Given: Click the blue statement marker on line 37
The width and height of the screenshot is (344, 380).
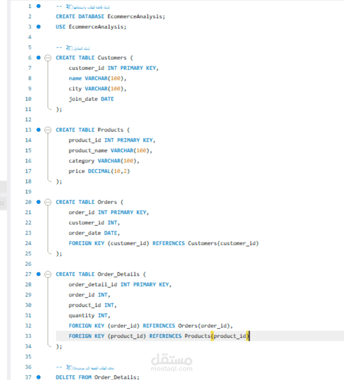Looking at the screenshot, I should 39,377.
